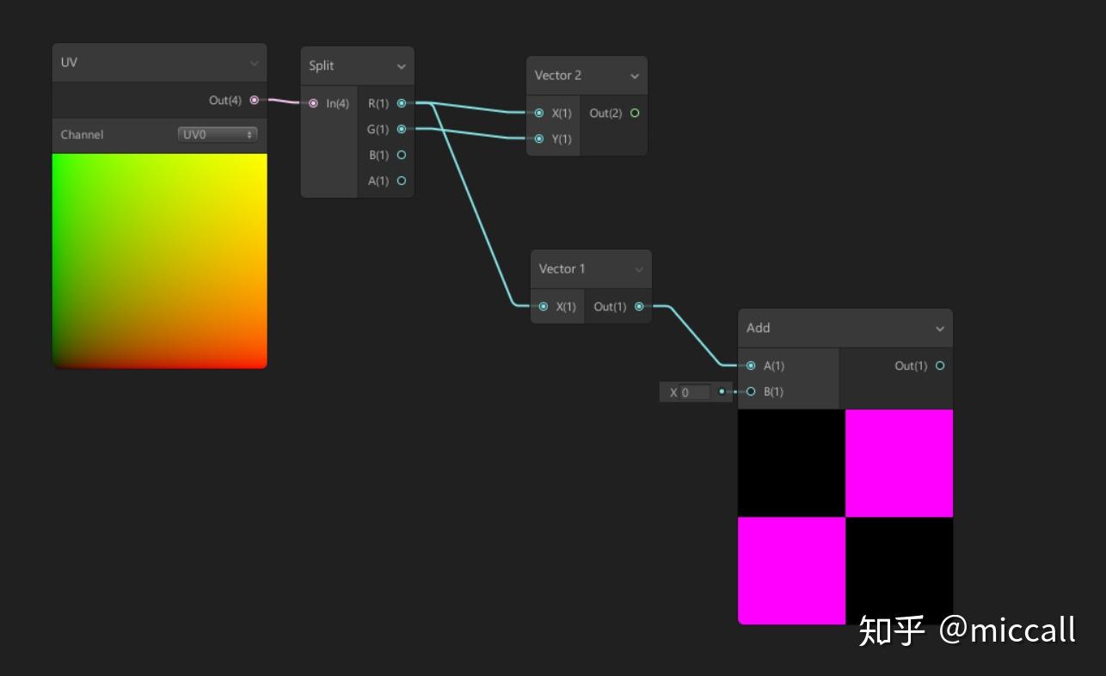
Task: Click the Out(2) port on Vector 2 node
Action: pyautogui.click(x=635, y=113)
